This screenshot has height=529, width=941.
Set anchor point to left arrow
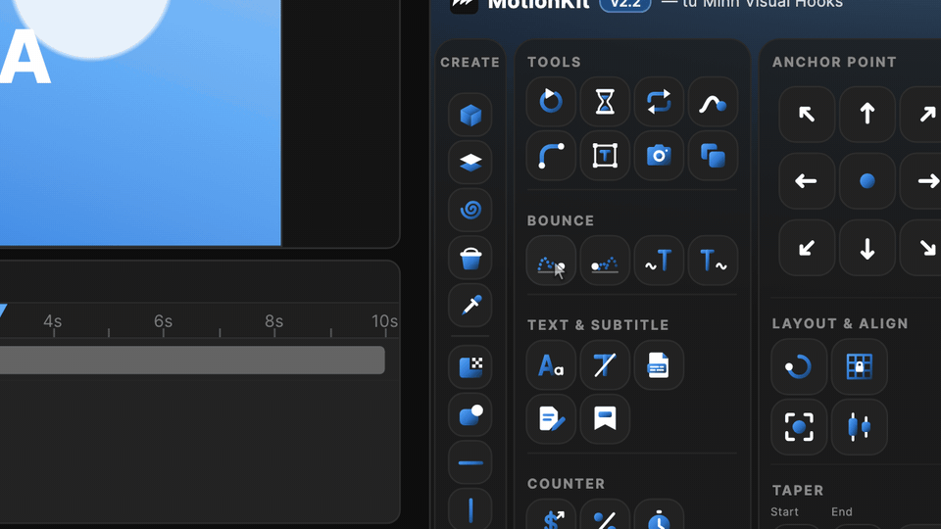pyautogui.click(x=807, y=180)
